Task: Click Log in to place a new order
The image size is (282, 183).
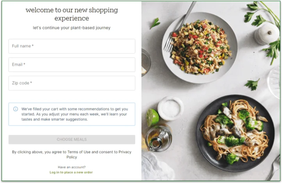Action: (71, 172)
